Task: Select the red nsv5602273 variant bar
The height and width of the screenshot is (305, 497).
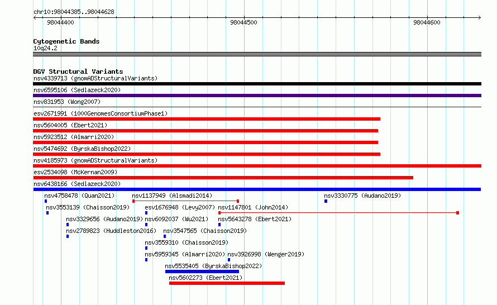Action: click(x=227, y=283)
